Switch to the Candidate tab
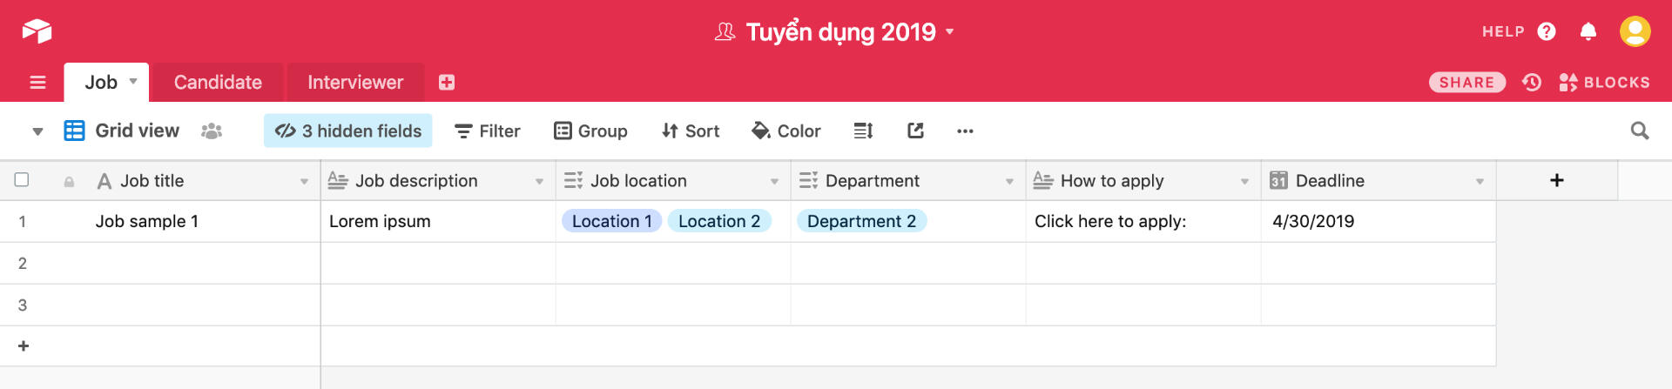The height and width of the screenshot is (389, 1672). [218, 83]
